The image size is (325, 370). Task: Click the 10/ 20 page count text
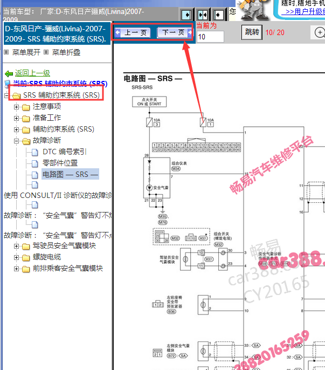(x=275, y=32)
